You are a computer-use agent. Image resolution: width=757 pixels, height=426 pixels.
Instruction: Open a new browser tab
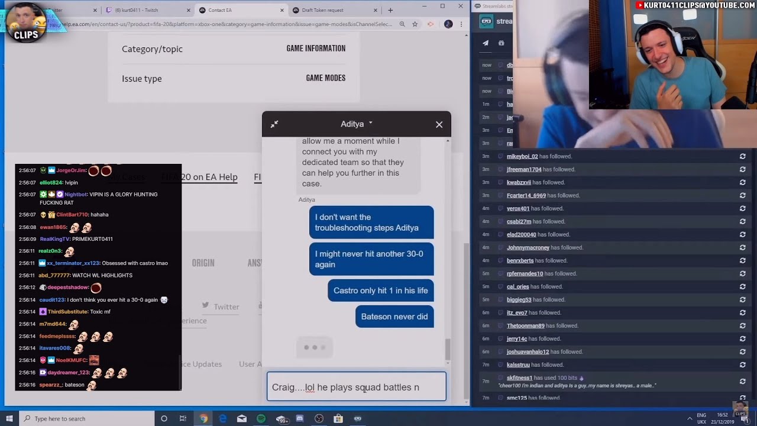tap(390, 10)
